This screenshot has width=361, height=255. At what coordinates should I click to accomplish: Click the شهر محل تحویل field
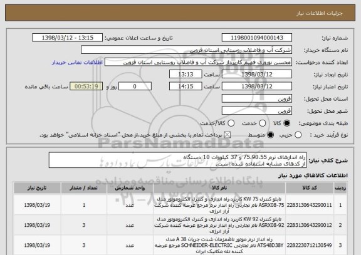[257, 111]
